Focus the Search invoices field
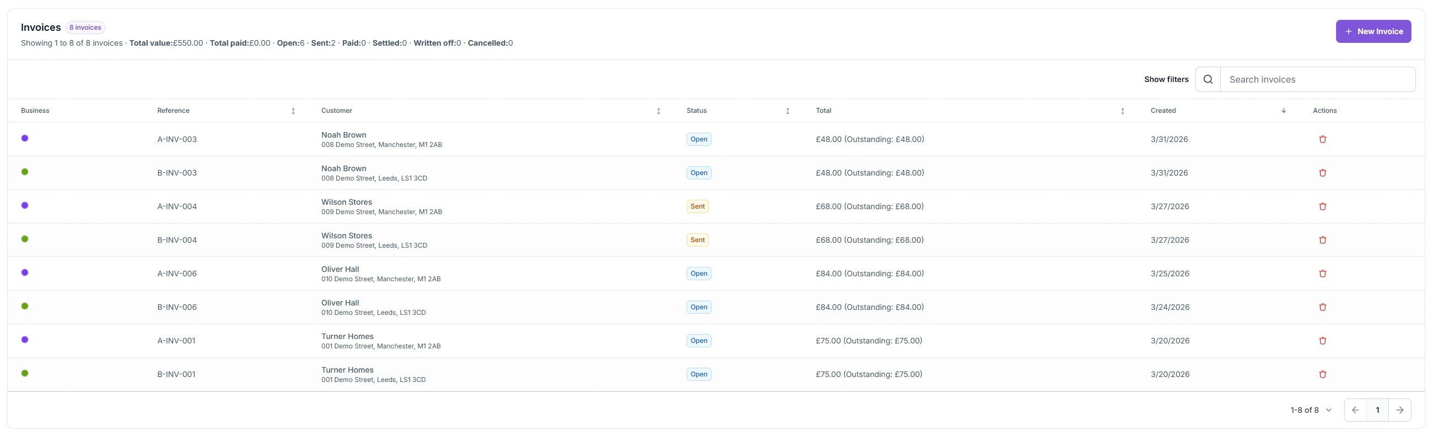1433x437 pixels. (x=1317, y=79)
